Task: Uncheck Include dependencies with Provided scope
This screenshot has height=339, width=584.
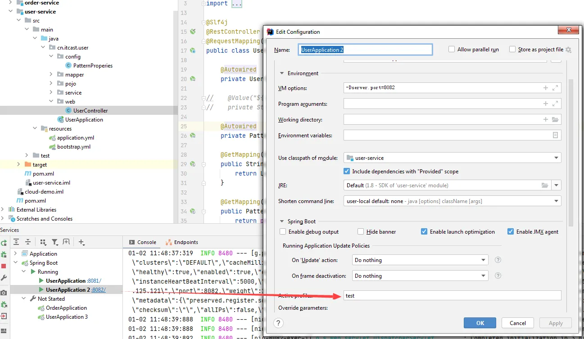Action: click(x=347, y=171)
